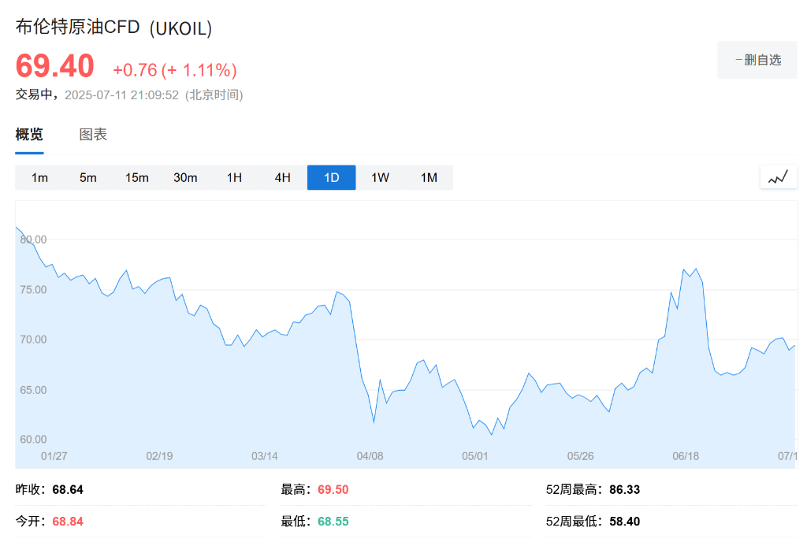
Task: Switch chart to 4H interval
Action: (282, 177)
